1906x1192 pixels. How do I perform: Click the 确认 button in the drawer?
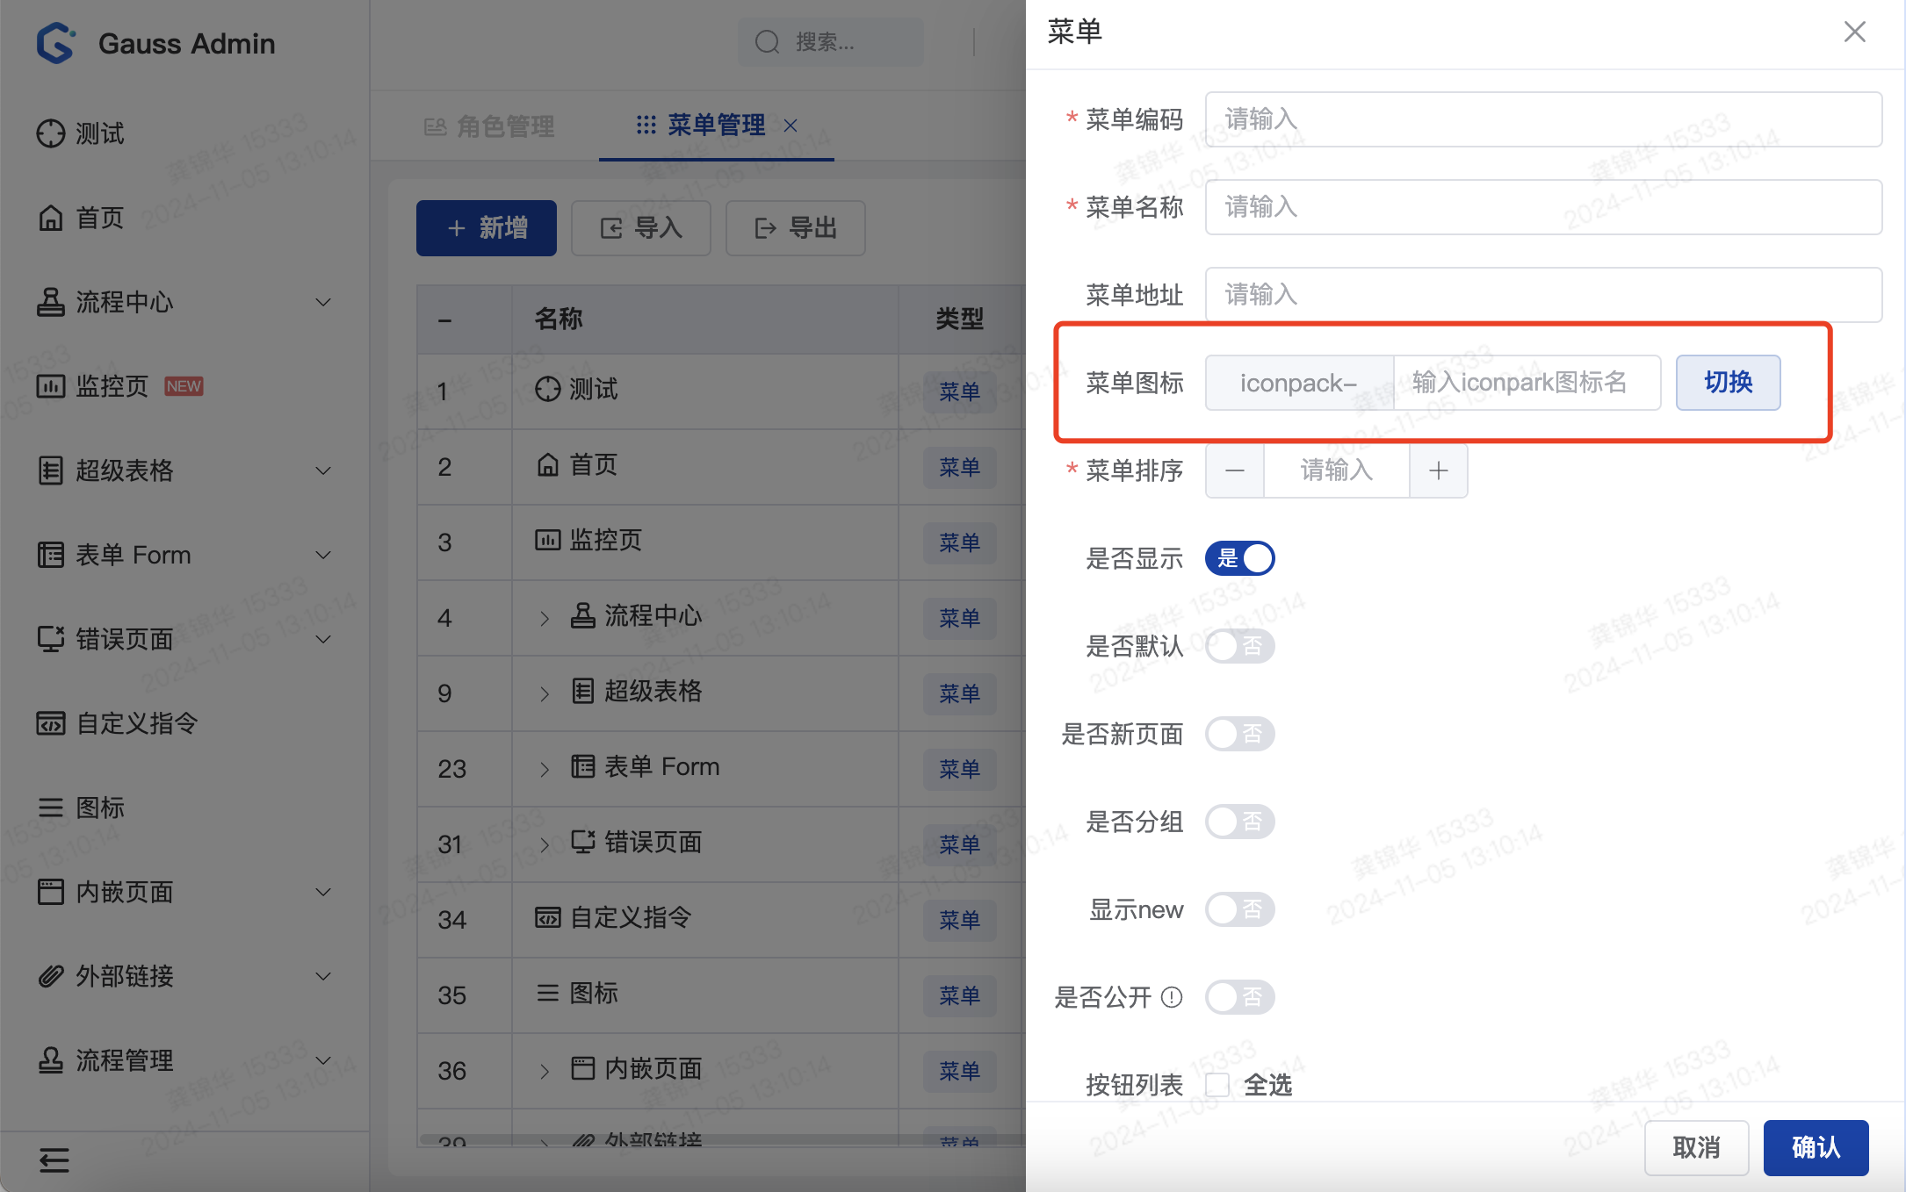1815,1147
